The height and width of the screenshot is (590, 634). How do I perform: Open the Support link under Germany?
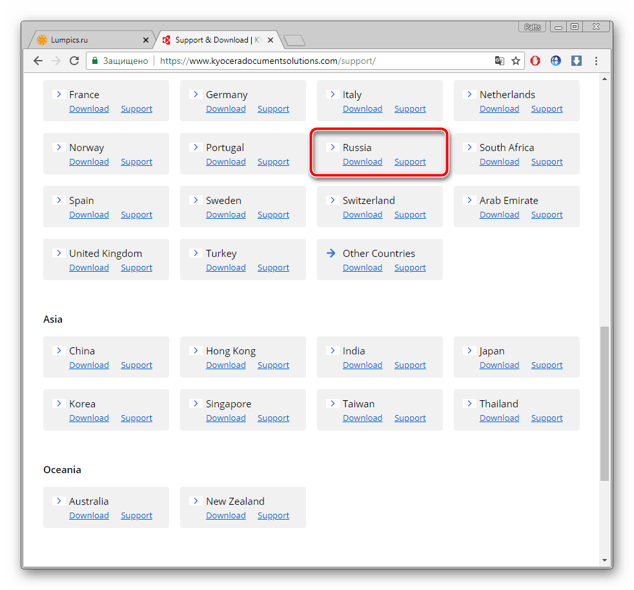[x=273, y=109]
